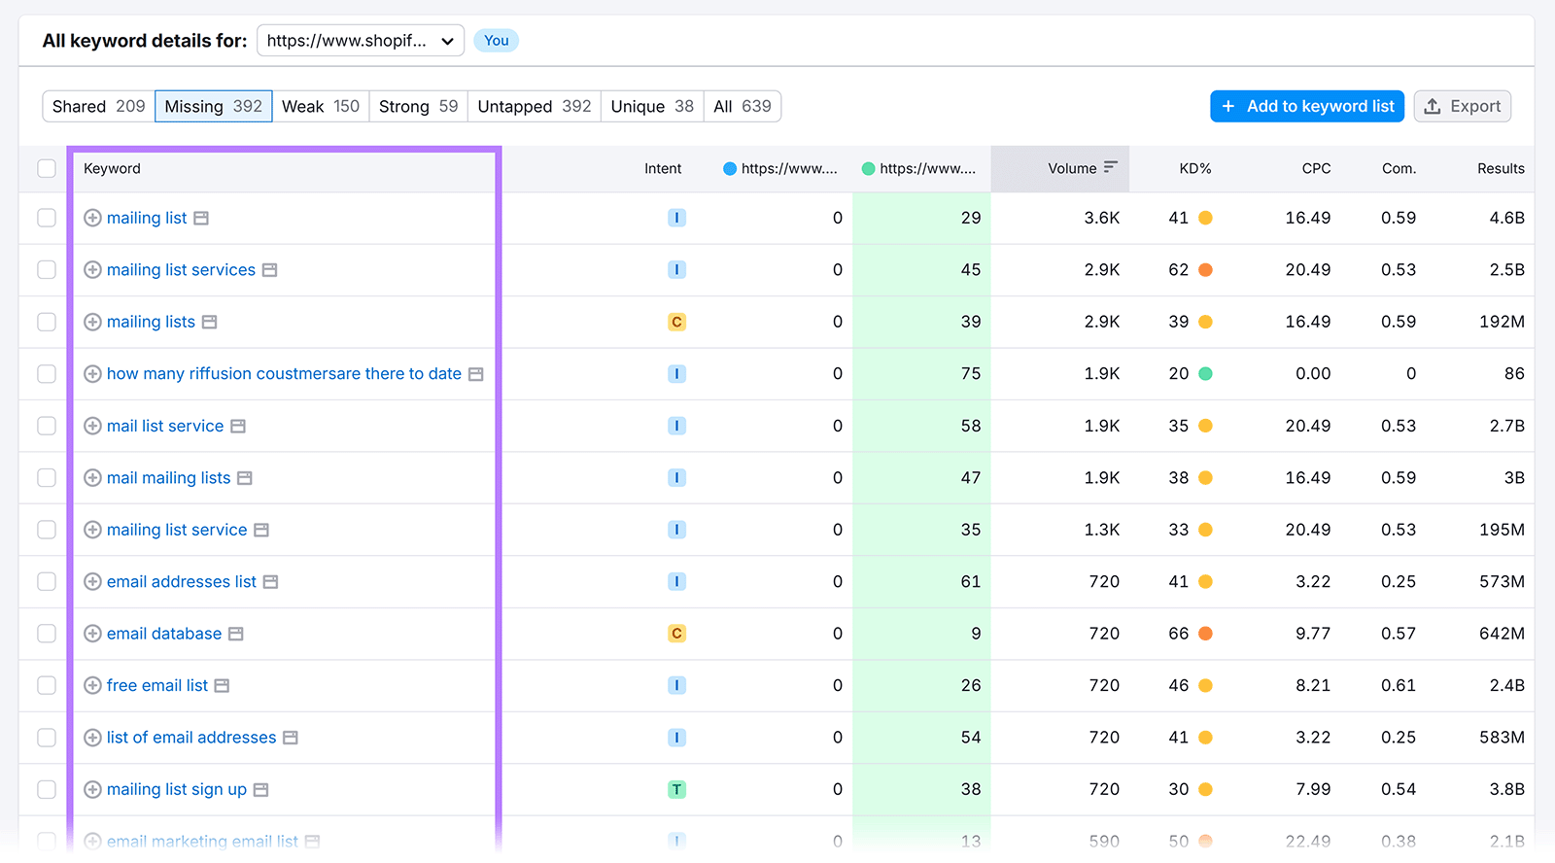Click the Commercial intent badge for 'mailing lists'

[x=676, y=322]
